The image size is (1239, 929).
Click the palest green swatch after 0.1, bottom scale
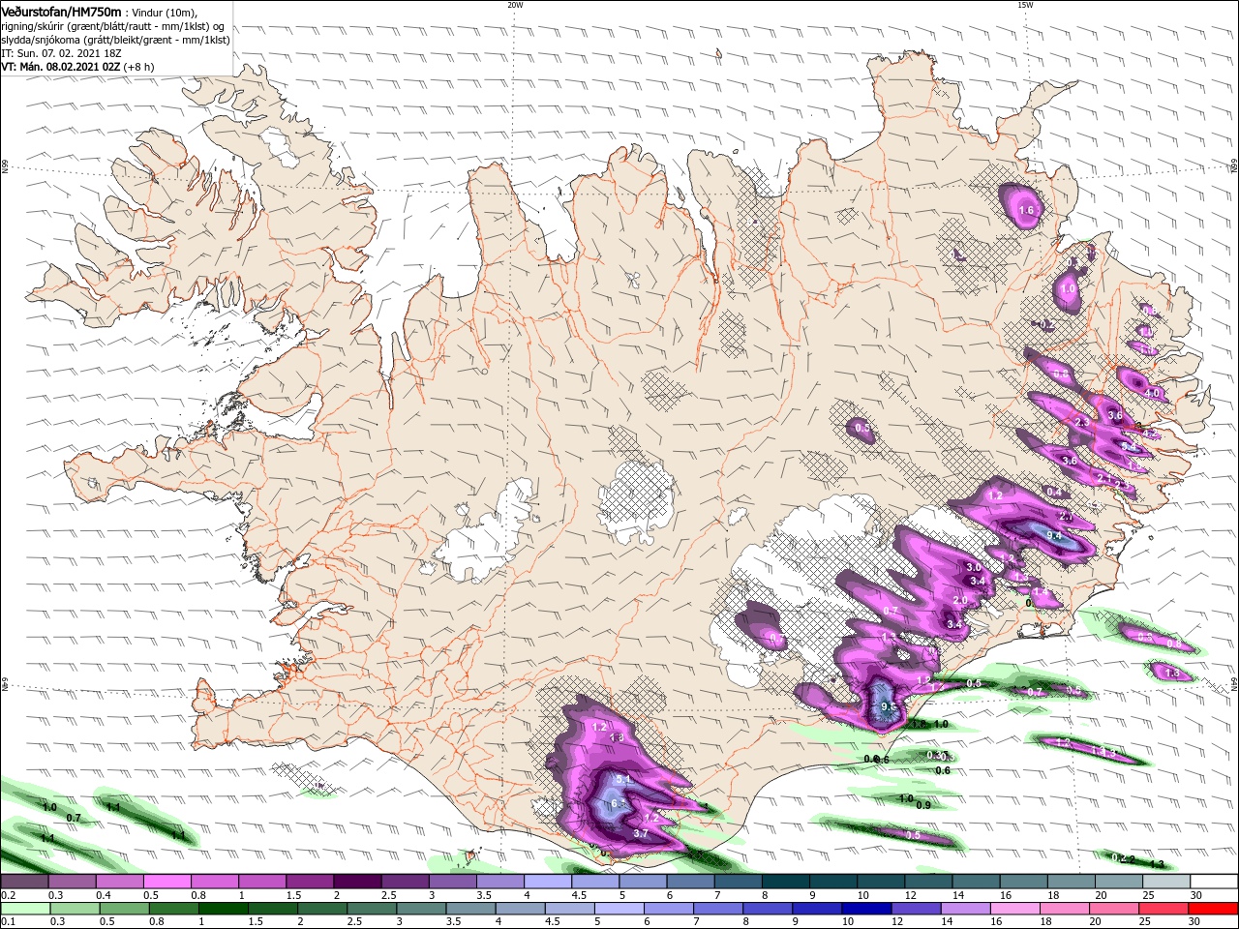click(x=27, y=909)
